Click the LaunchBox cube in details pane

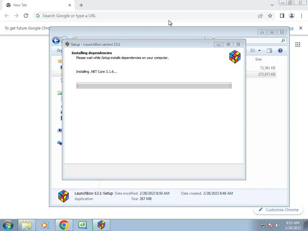coord(63,196)
